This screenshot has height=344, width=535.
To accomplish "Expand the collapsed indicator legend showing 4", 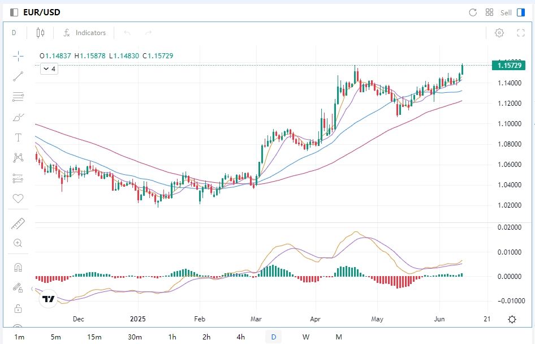I will point(49,69).
